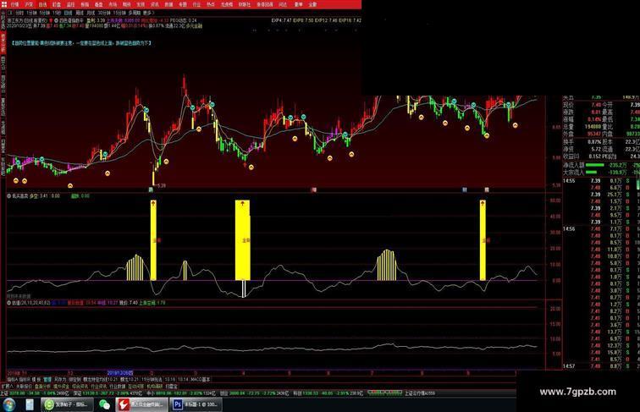Click the highlighted 2019/12/26 date on the time axis

[x=120, y=373]
